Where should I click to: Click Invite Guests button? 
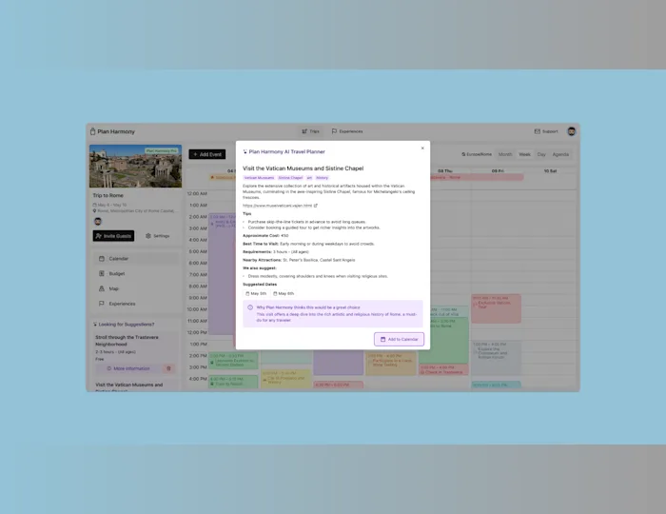click(x=113, y=236)
